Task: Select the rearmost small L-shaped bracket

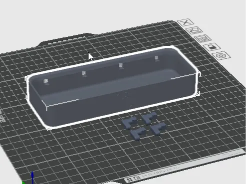Action: (149, 118)
